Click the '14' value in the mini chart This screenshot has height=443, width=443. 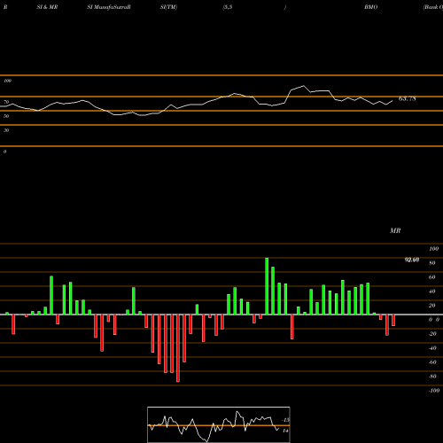pyautogui.click(x=285, y=431)
